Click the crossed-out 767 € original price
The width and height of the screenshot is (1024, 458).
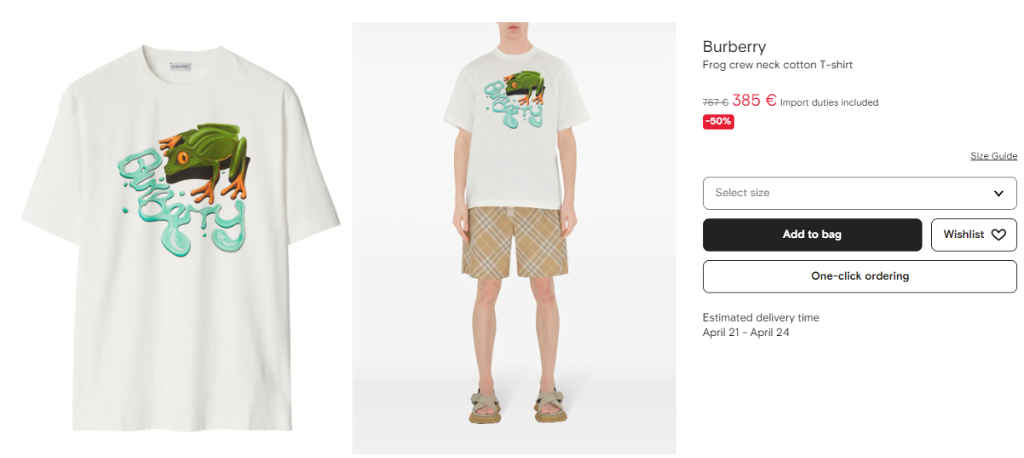[x=715, y=102]
